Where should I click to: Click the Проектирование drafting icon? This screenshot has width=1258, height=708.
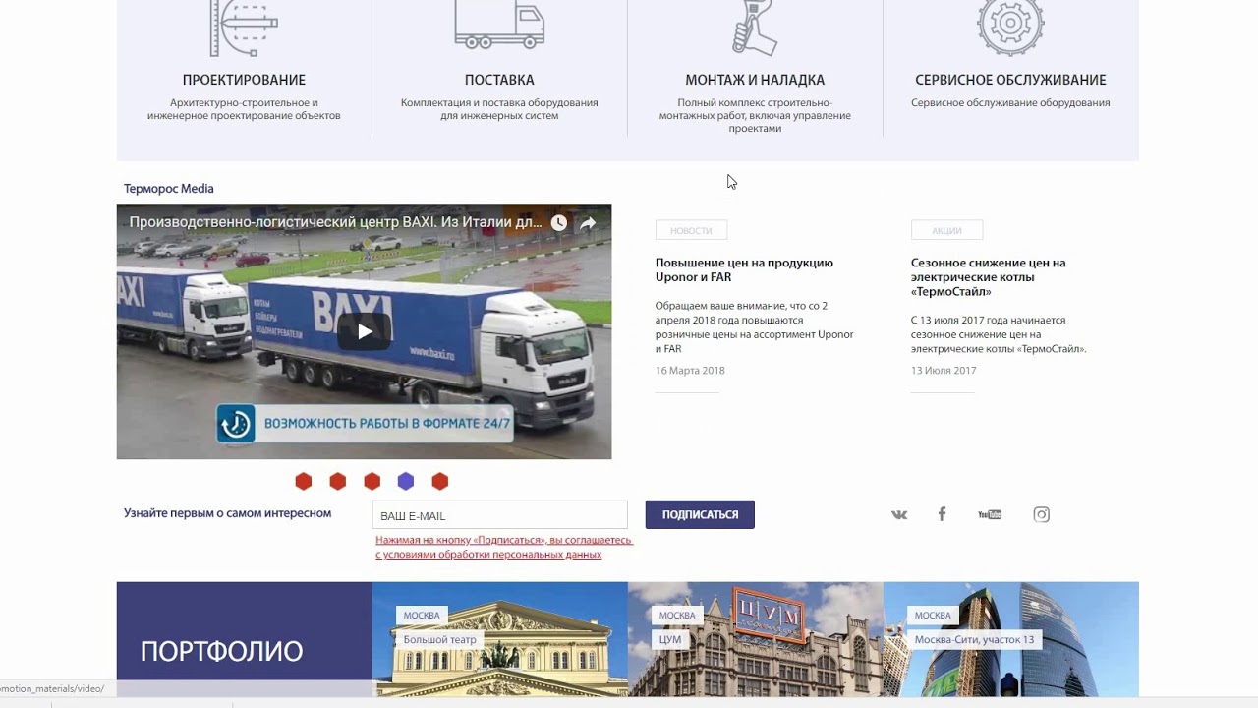pyautogui.click(x=244, y=28)
